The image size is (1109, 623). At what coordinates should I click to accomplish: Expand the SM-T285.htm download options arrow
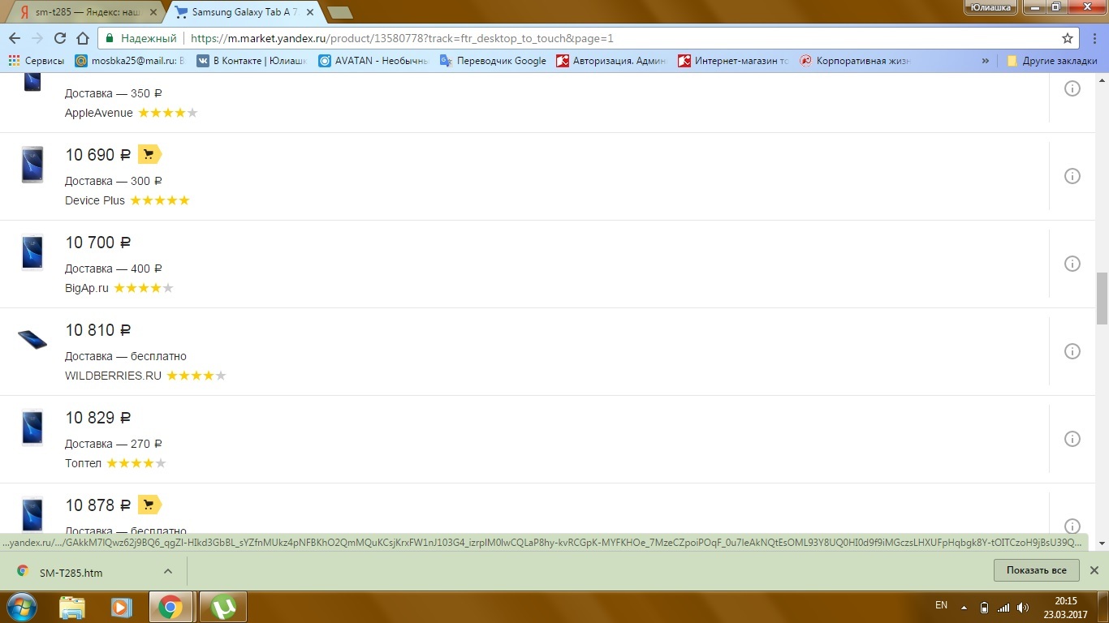[x=168, y=571]
